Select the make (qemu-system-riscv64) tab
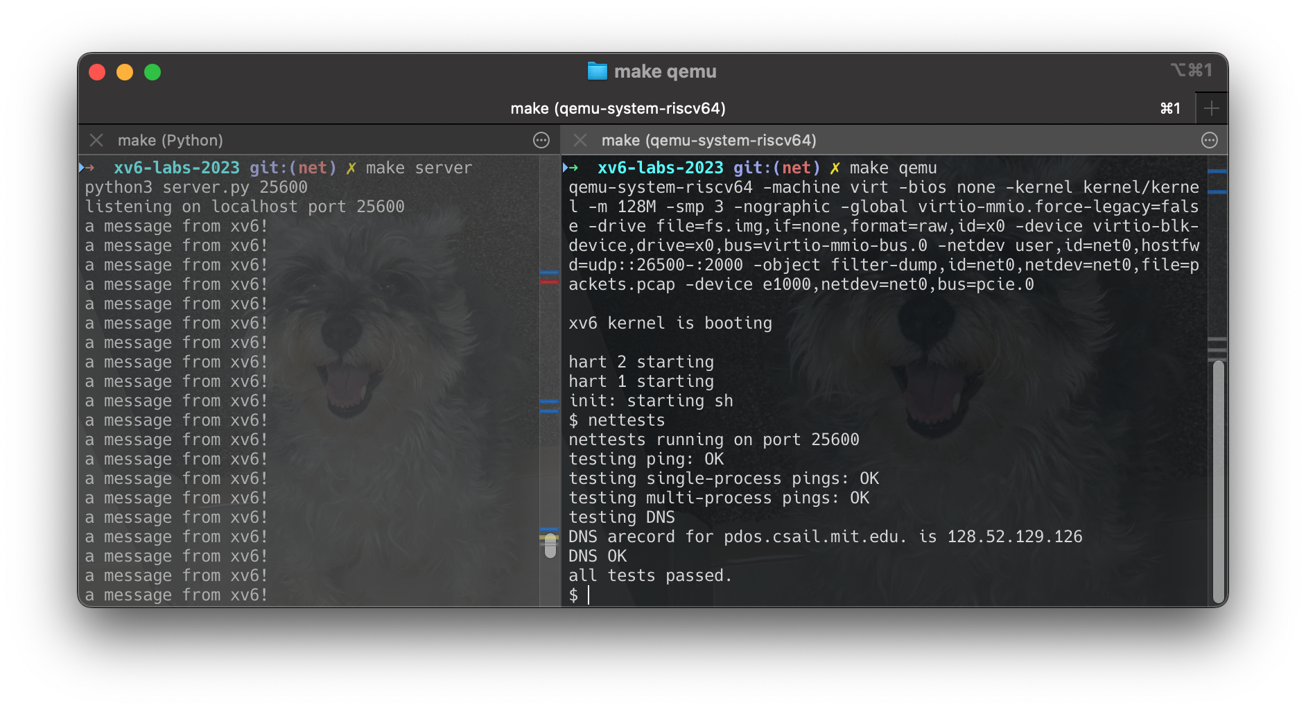 619,107
